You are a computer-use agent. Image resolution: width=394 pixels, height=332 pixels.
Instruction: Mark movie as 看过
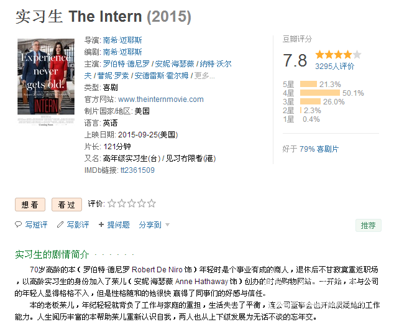tap(66, 205)
